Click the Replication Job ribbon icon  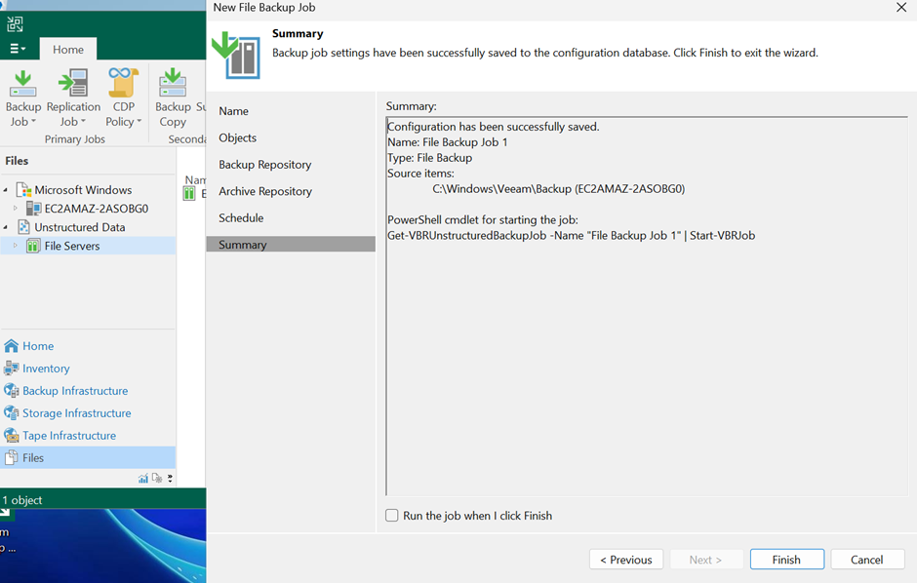(x=73, y=84)
